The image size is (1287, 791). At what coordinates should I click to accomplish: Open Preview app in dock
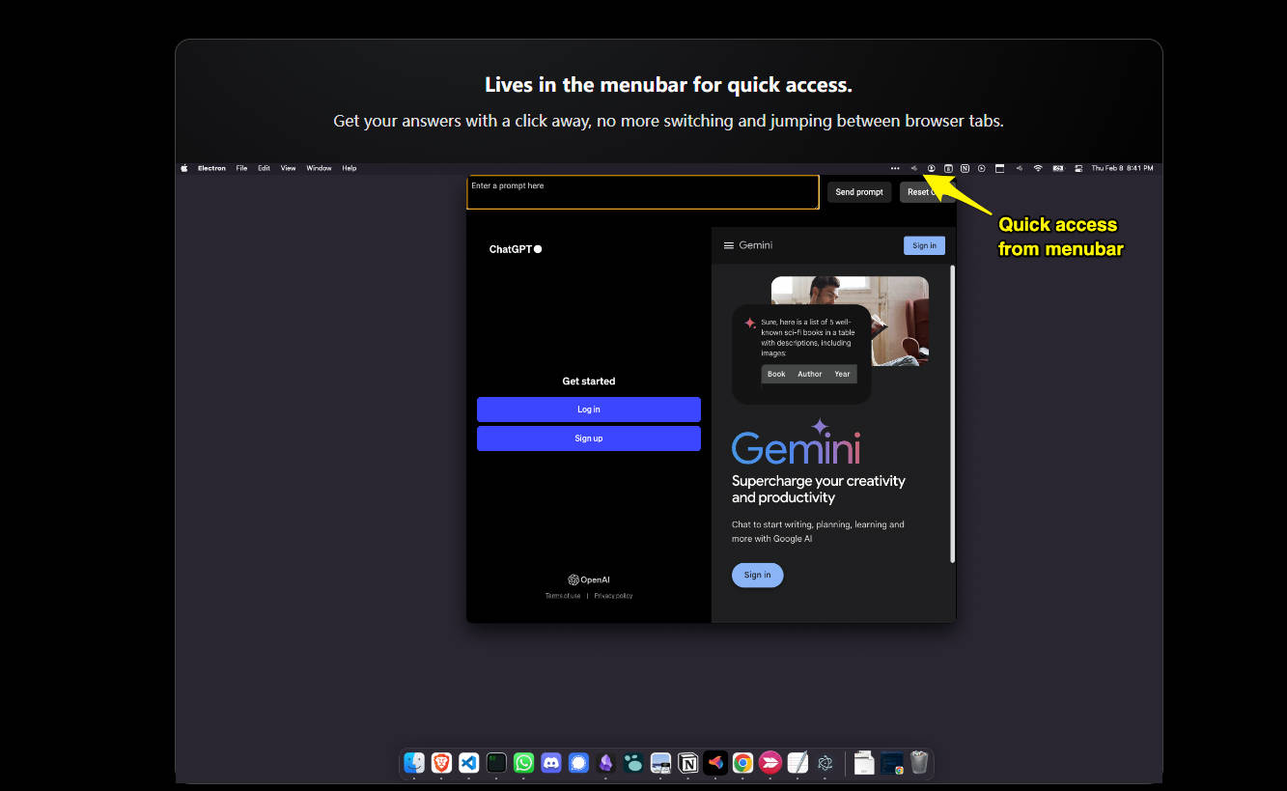click(660, 763)
